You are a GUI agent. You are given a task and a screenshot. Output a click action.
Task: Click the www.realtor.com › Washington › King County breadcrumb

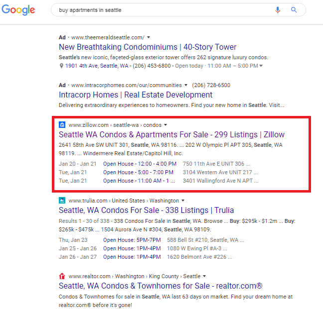(135, 276)
